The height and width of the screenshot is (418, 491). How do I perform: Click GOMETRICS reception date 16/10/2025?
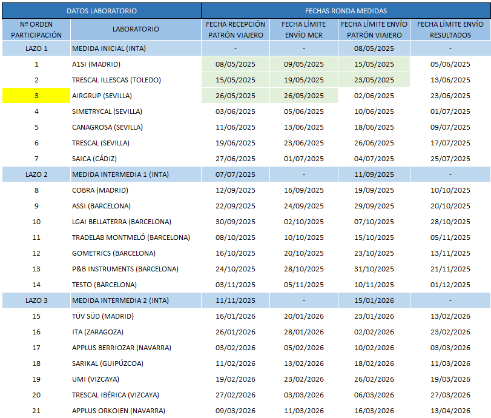tap(236, 253)
